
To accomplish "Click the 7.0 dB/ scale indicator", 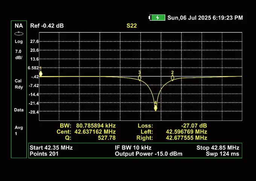I will (x=18, y=54).
